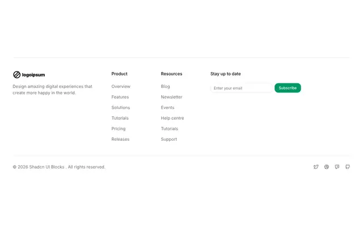Visit the Help centre link
The width and height of the screenshot is (363, 227).
tap(172, 118)
